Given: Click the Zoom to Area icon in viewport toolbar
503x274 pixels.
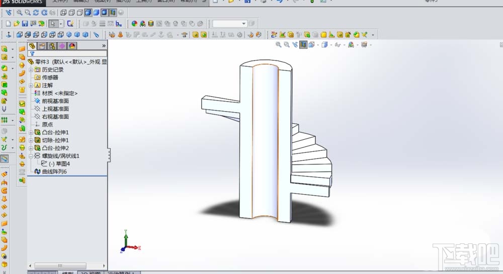Looking at the screenshot, I should pyautogui.click(x=287, y=45).
